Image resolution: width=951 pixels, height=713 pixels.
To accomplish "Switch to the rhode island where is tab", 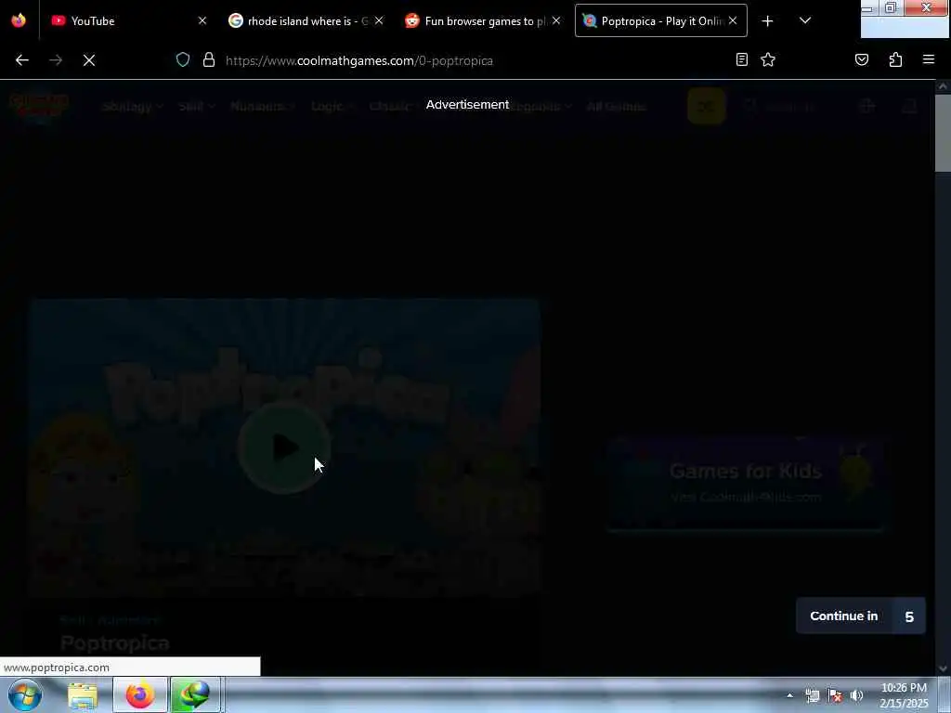I will (x=298, y=20).
